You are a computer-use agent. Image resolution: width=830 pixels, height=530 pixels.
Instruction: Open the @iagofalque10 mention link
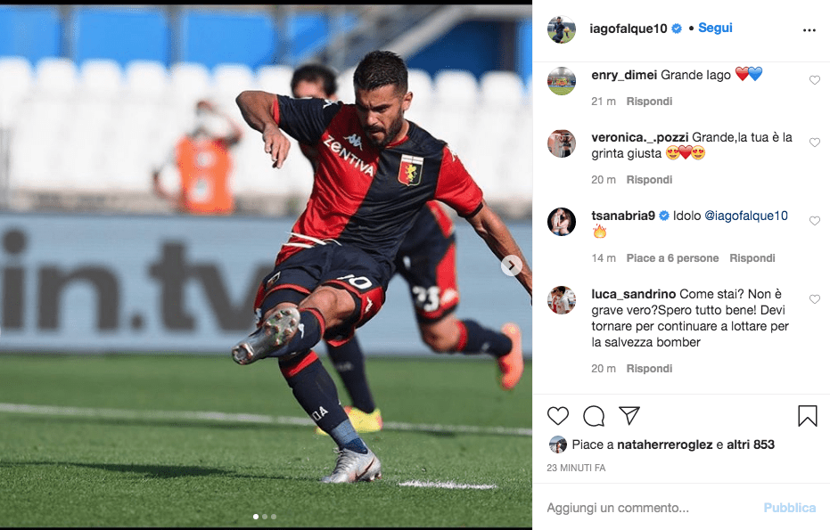click(x=746, y=216)
